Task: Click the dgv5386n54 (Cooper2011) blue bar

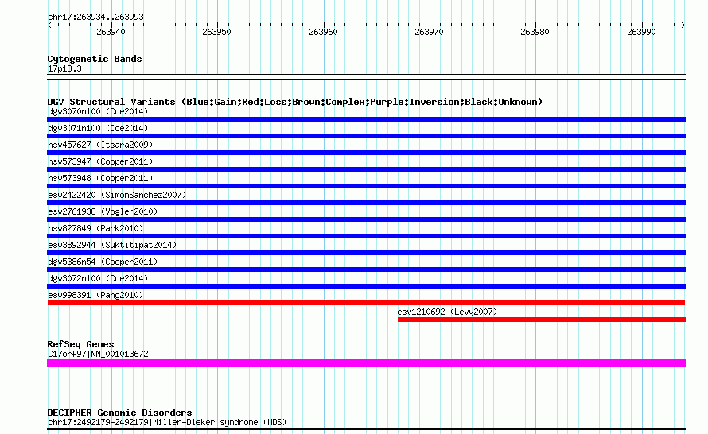Action: click(366, 269)
